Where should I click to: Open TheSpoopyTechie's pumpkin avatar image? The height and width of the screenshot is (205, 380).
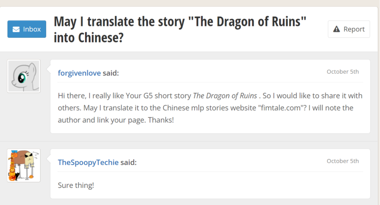[24, 165]
